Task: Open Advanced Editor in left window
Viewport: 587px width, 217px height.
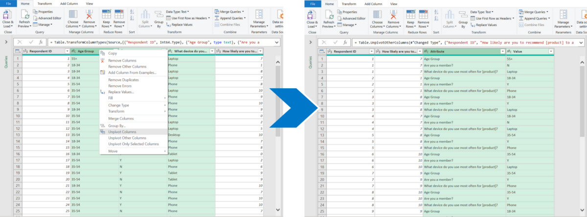Action: point(46,18)
